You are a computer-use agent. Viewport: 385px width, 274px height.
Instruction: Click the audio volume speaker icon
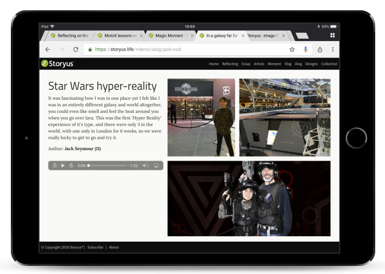[x=146, y=165]
